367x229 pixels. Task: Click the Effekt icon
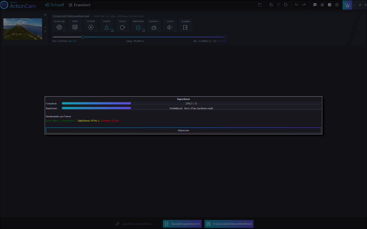coord(75,27)
